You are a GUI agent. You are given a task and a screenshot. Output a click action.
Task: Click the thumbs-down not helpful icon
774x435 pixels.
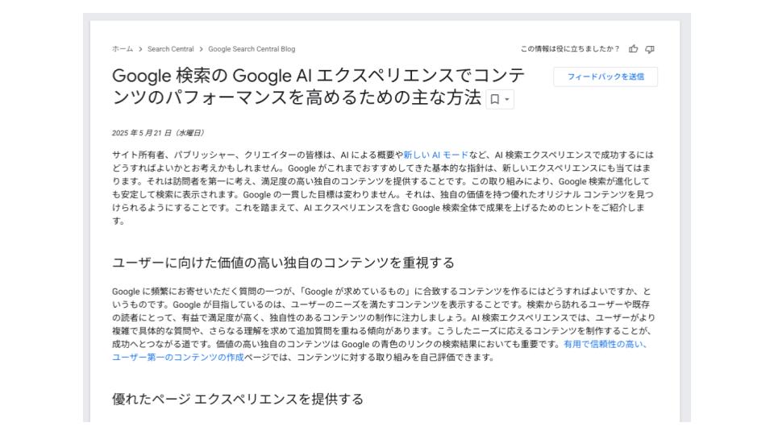point(650,49)
